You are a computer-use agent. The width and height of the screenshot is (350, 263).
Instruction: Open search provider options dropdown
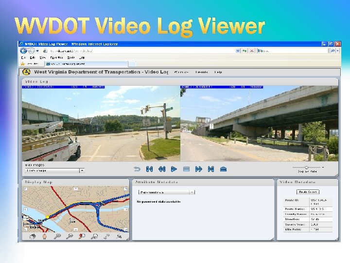[x=338, y=51]
